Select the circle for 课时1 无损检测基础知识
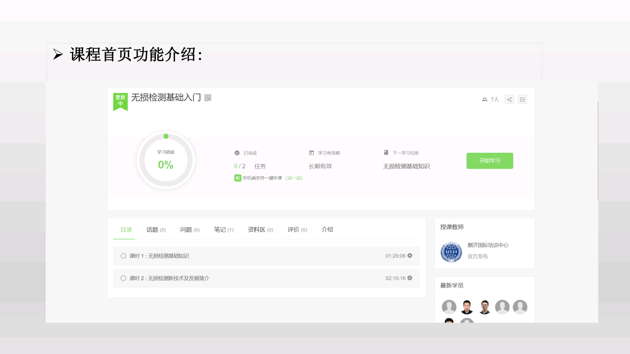Image resolution: width=630 pixels, height=354 pixels. click(x=123, y=256)
